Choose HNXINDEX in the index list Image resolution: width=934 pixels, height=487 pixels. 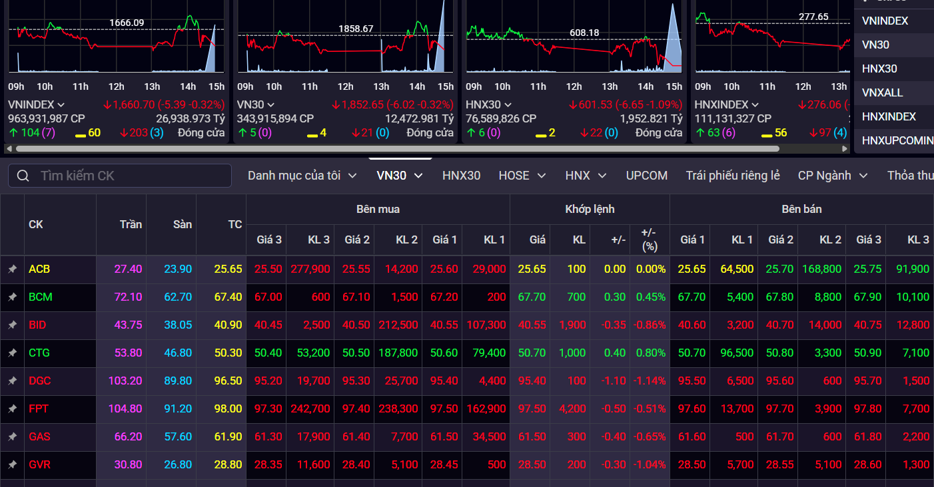(x=889, y=116)
